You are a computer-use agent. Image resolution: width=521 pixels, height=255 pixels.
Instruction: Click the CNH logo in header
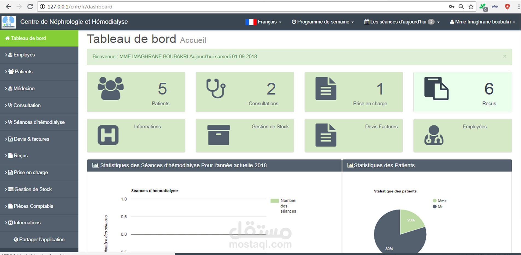[8, 22]
